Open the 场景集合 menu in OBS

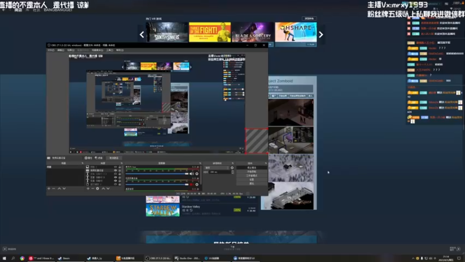pyautogui.click(x=98, y=50)
